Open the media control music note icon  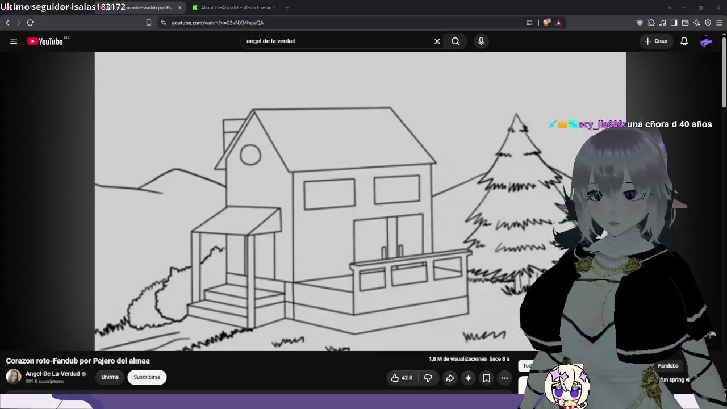[x=663, y=23]
